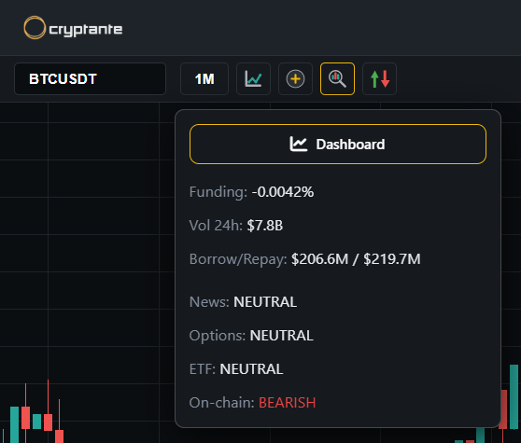Click the chart icon inside Dashboard button

pyautogui.click(x=298, y=144)
